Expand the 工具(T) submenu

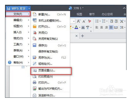click(x=29, y=44)
